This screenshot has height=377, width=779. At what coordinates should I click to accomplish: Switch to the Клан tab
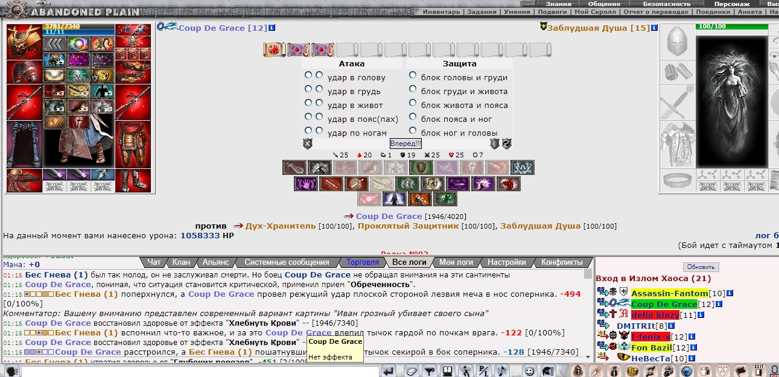pyautogui.click(x=181, y=262)
